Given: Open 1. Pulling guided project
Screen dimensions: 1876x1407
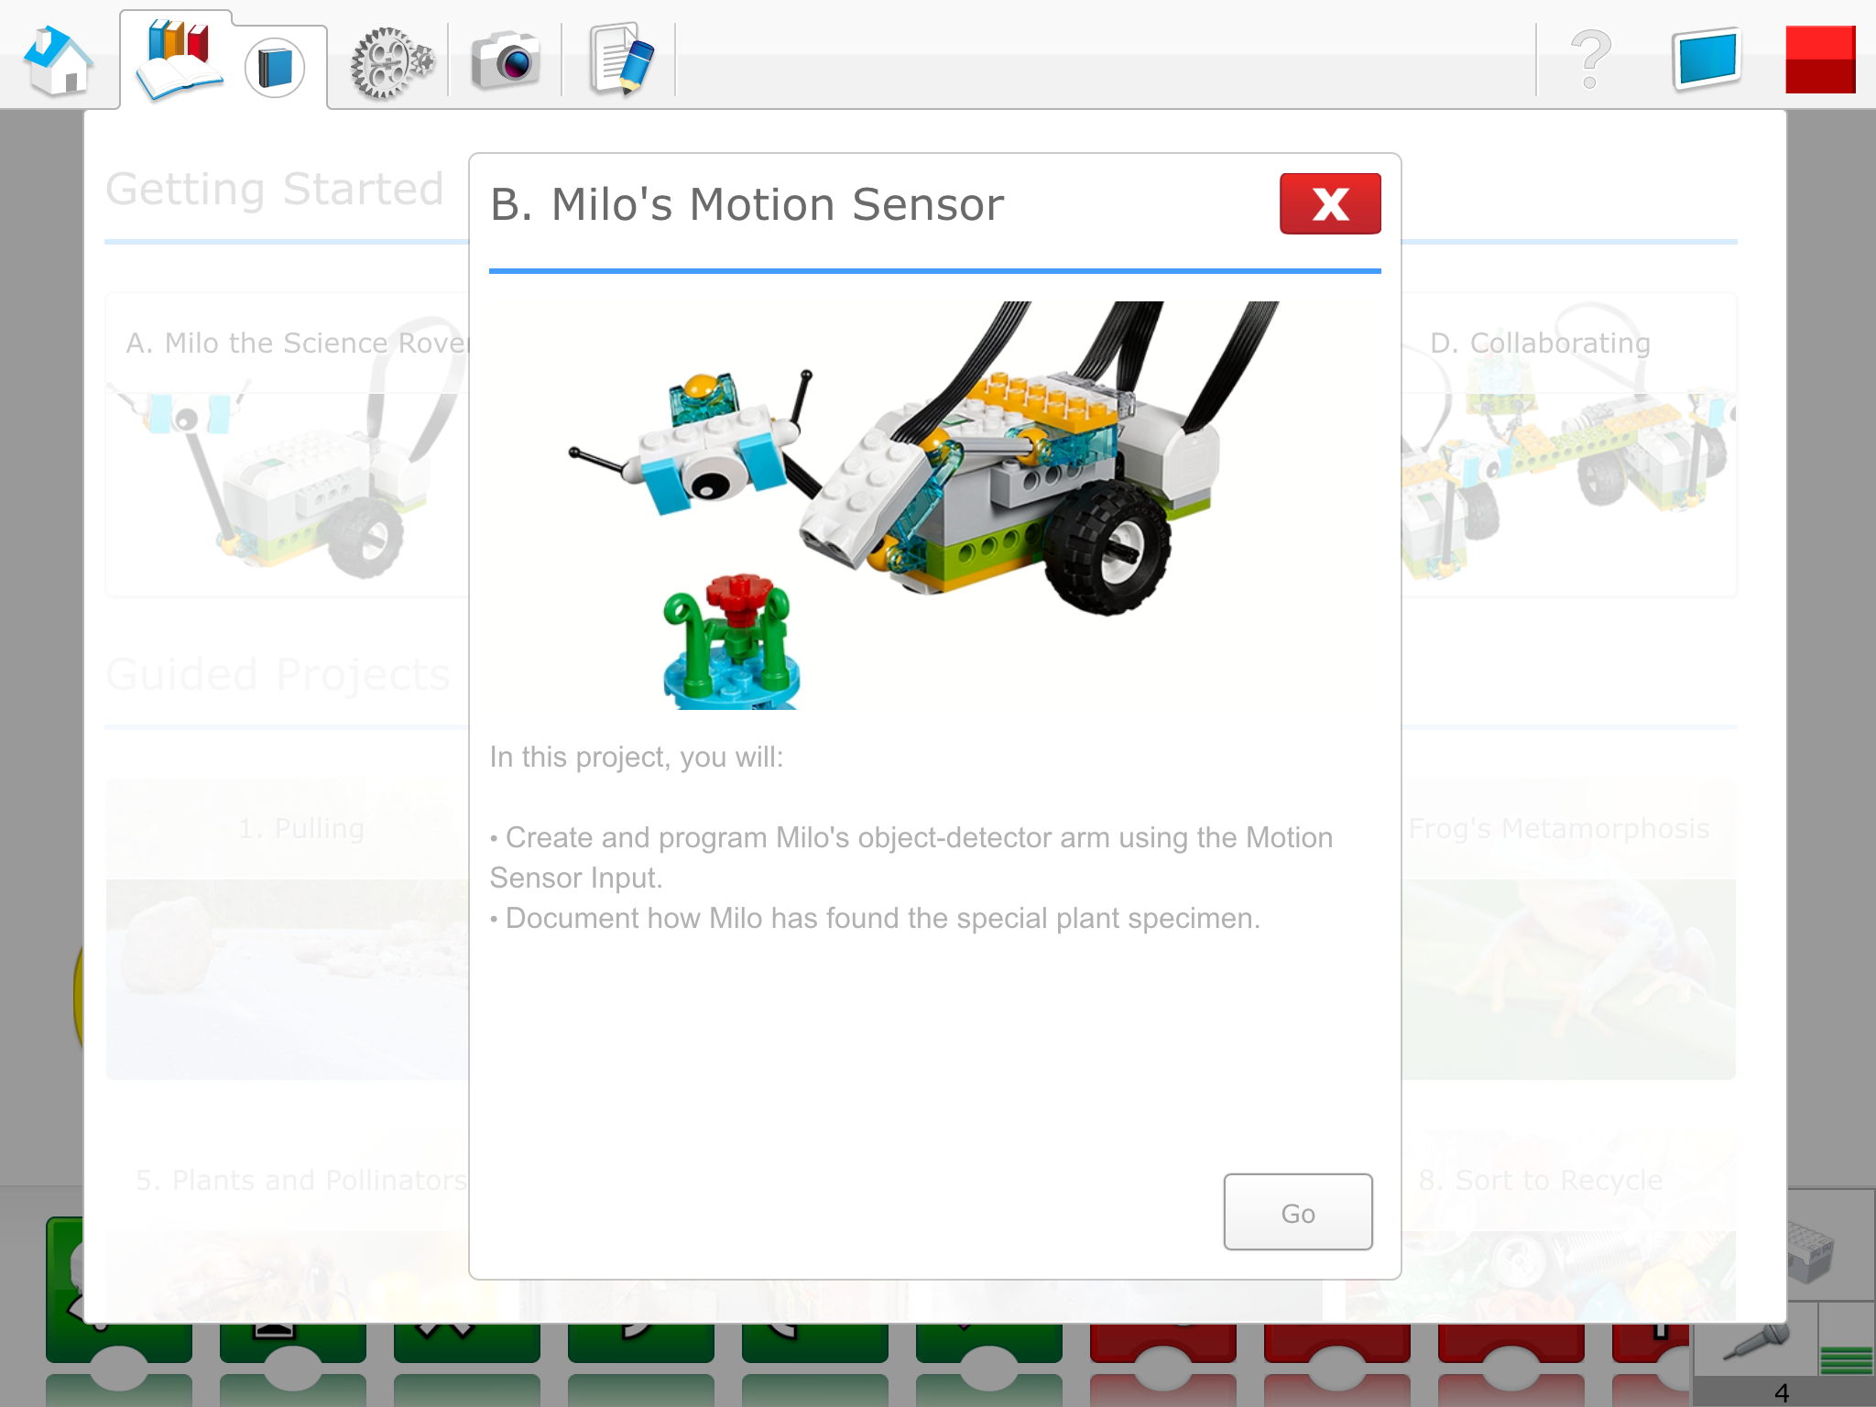Looking at the screenshot, I should pyautogui.click(x=288, y=929).
